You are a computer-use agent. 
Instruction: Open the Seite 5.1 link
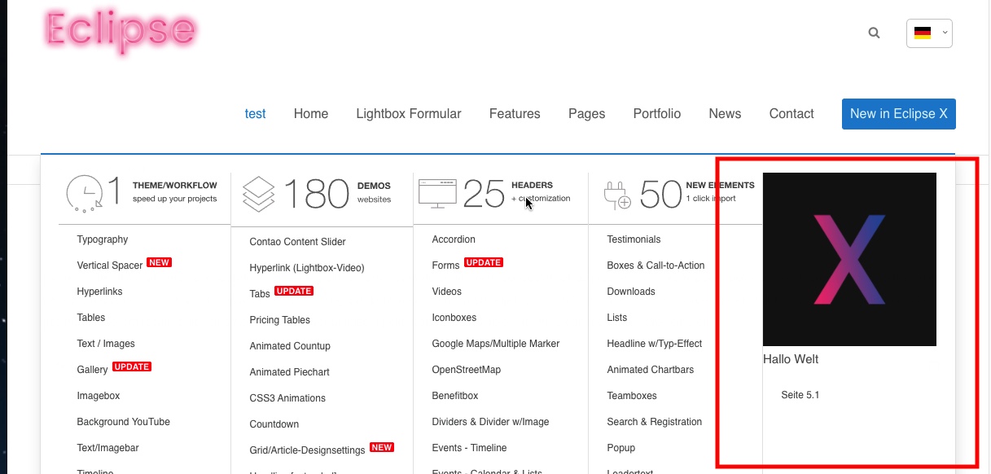[x=800, y=395]
